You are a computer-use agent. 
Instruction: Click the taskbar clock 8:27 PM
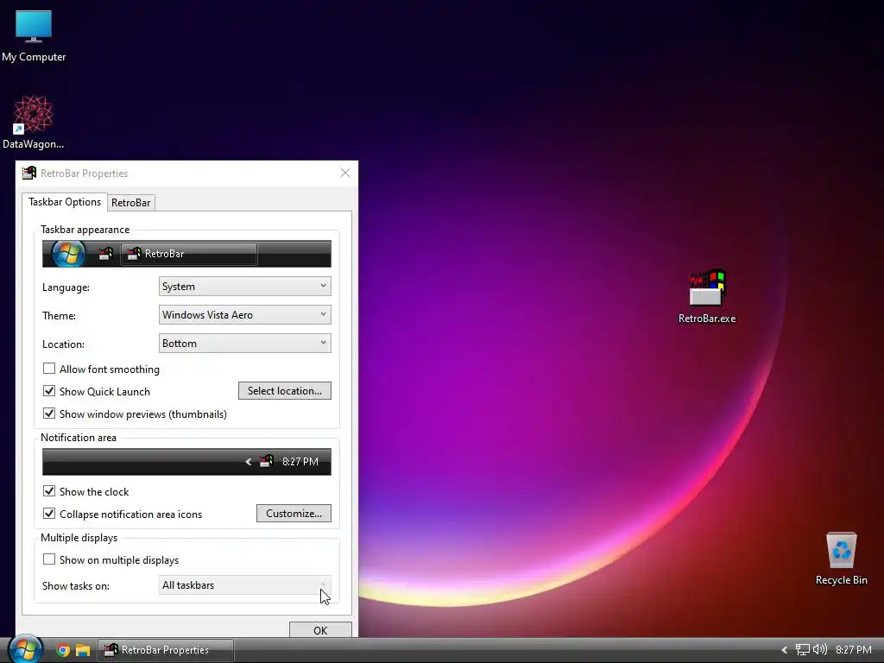pos(854,650)
